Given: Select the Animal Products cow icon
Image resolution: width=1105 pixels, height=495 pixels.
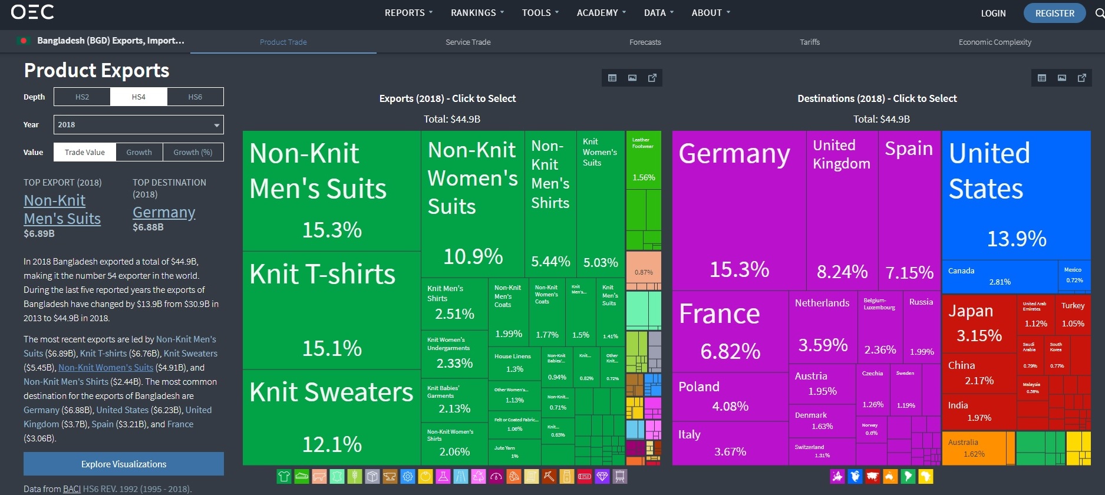Looking at the screenshot, I should (x=319, y=476).
